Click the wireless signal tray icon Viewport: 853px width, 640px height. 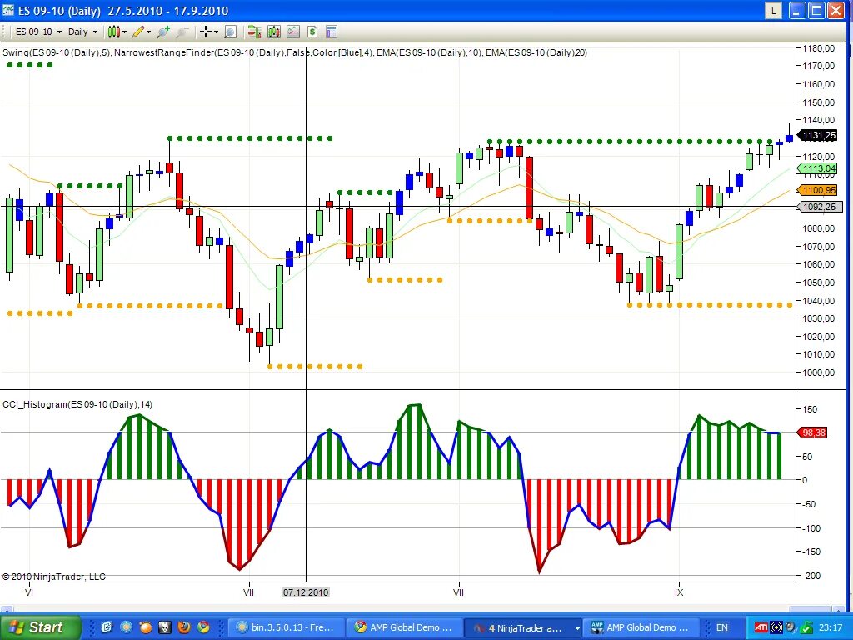[776, 627]
